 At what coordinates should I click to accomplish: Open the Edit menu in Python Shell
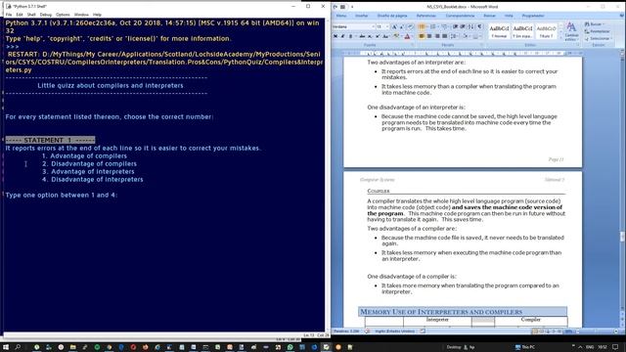point(20,15)
